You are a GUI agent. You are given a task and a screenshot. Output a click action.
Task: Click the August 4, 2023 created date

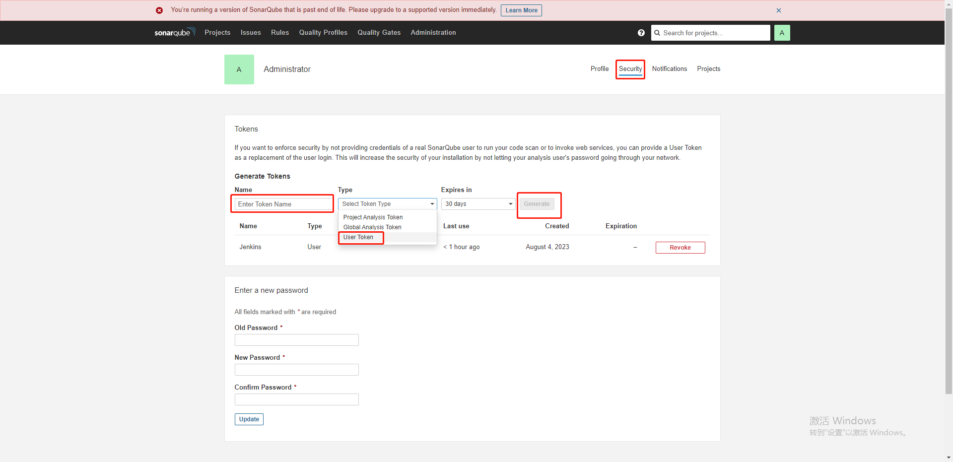[547, 247]
